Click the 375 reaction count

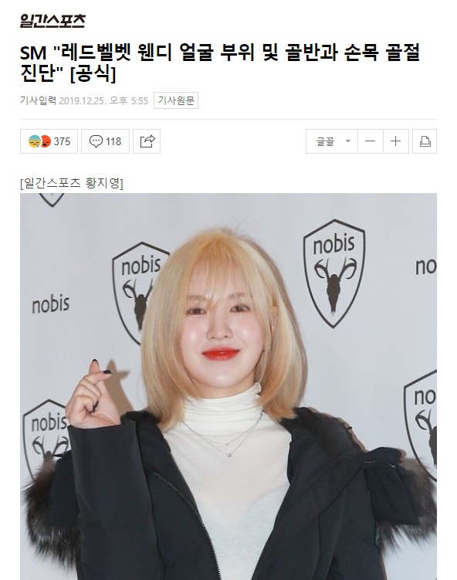62,141
